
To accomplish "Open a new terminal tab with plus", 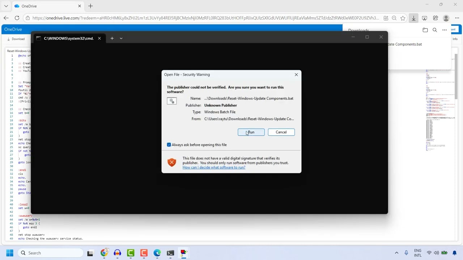I will point(112,38).
